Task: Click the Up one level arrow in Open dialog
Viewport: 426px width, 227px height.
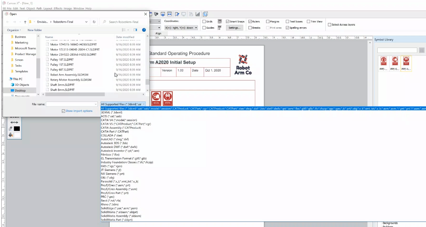Action: 25,22
